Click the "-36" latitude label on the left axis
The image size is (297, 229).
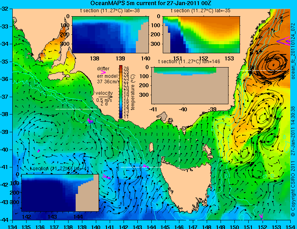pyautogui.click(x=4, y=79)
